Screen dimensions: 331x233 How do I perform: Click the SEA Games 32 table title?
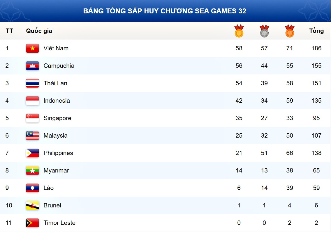tap(165, 11)
